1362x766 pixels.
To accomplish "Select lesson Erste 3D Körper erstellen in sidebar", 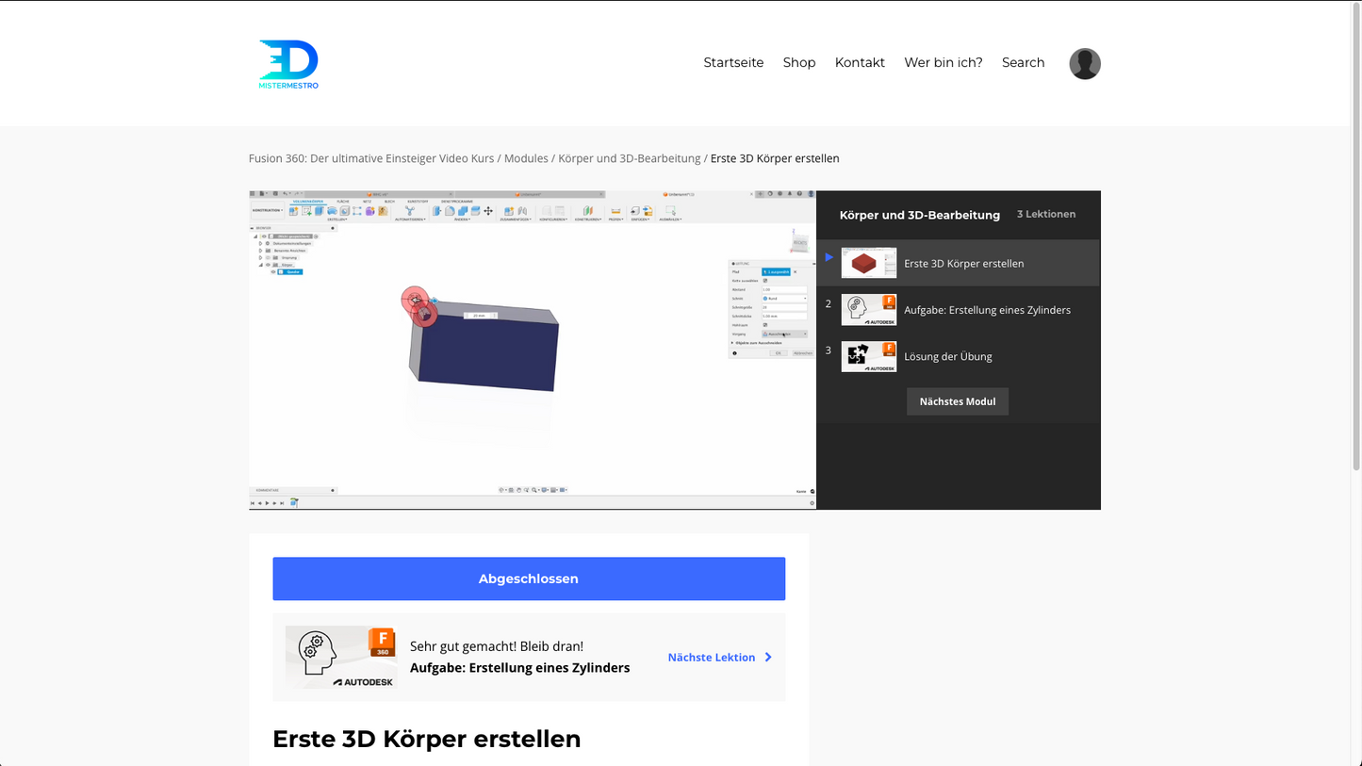I will pos(958,263).
